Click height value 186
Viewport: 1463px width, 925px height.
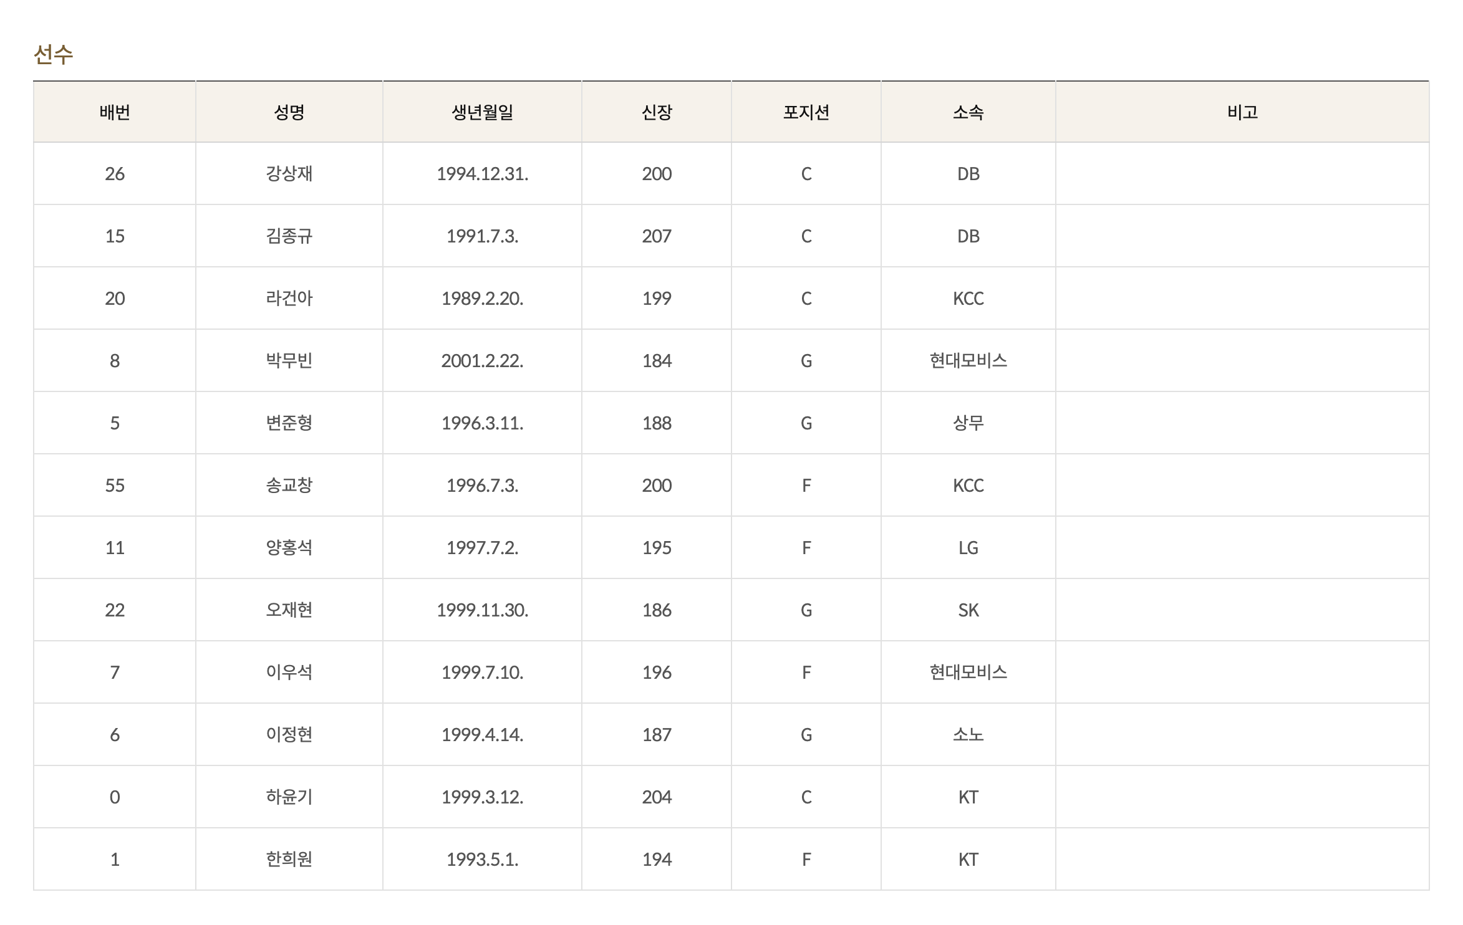tap(657, 610)
